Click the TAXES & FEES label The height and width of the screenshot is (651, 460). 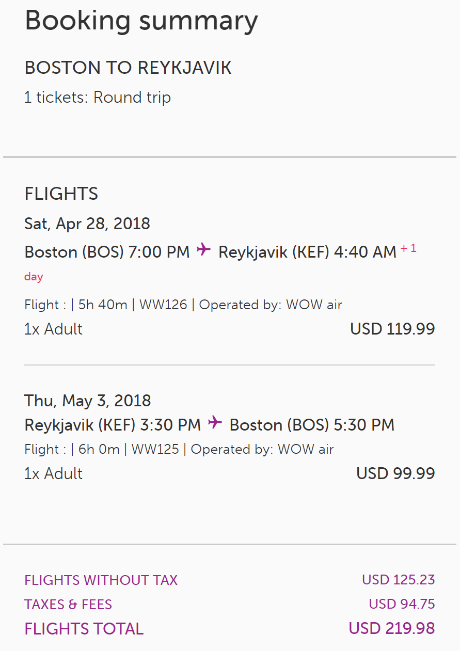68,605
